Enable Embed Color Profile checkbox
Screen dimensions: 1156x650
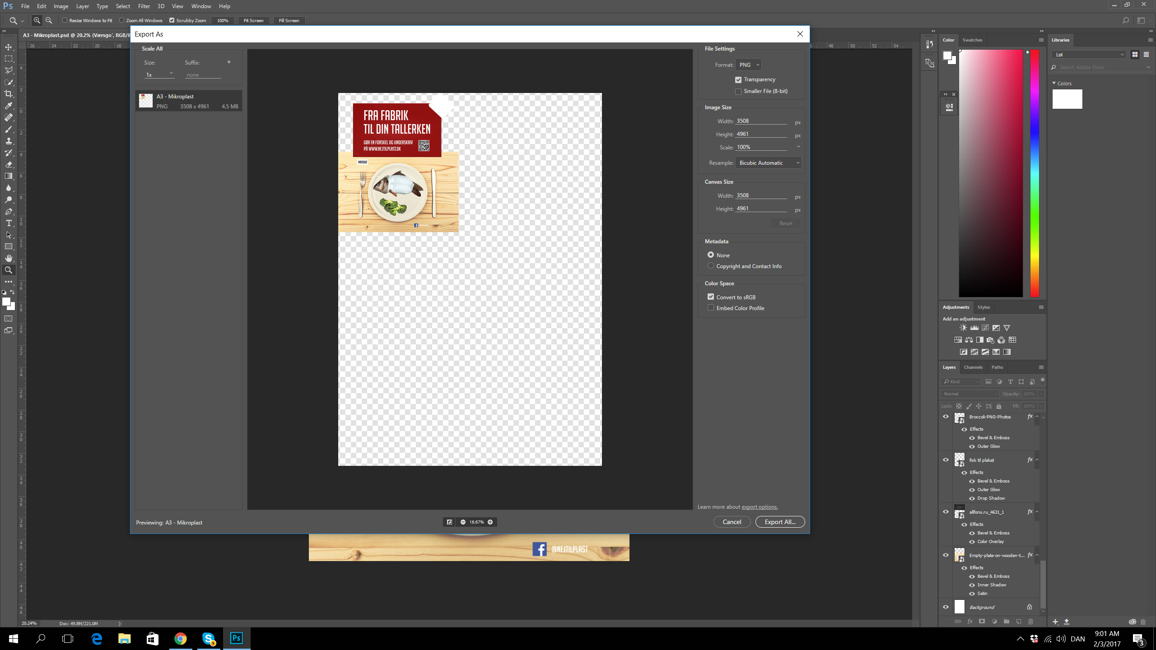coord(711,308)
